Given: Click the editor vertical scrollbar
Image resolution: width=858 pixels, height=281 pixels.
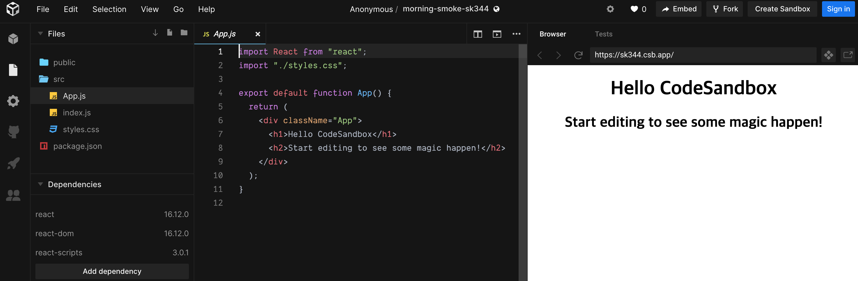Looking at the screenshot, I should [523, 162].
